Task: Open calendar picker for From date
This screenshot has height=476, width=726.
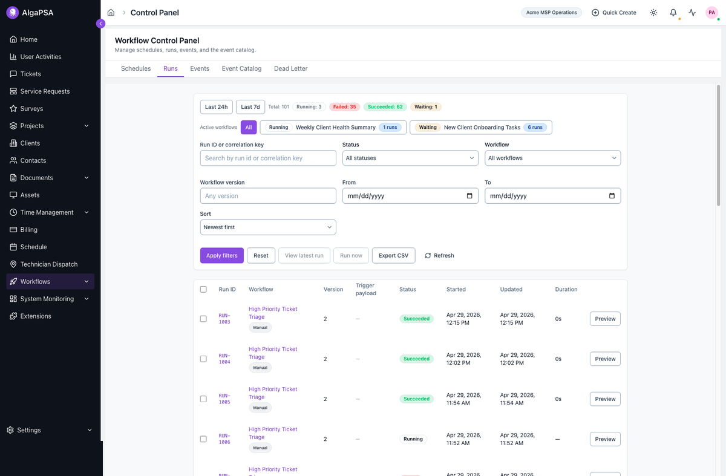Action: 470,196
